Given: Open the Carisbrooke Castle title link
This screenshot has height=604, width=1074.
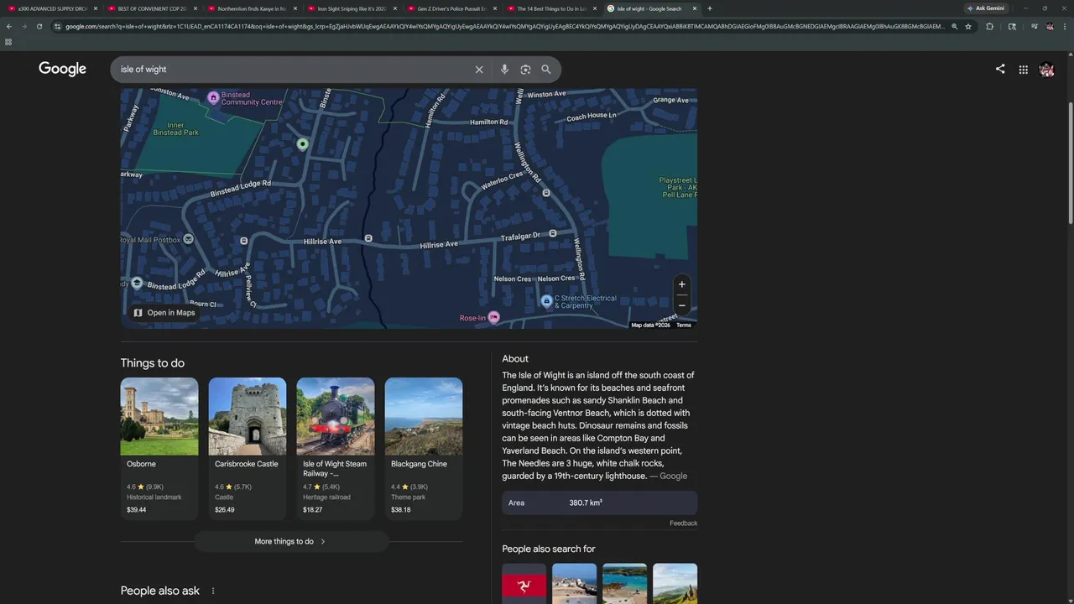Looking at the screenshot, I should 246,464.
